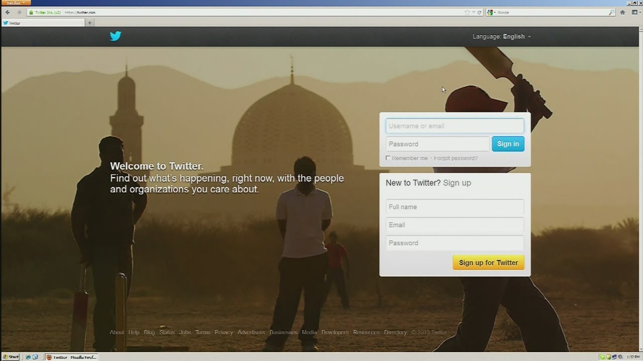Open the Resources footer link

point(366,332)
